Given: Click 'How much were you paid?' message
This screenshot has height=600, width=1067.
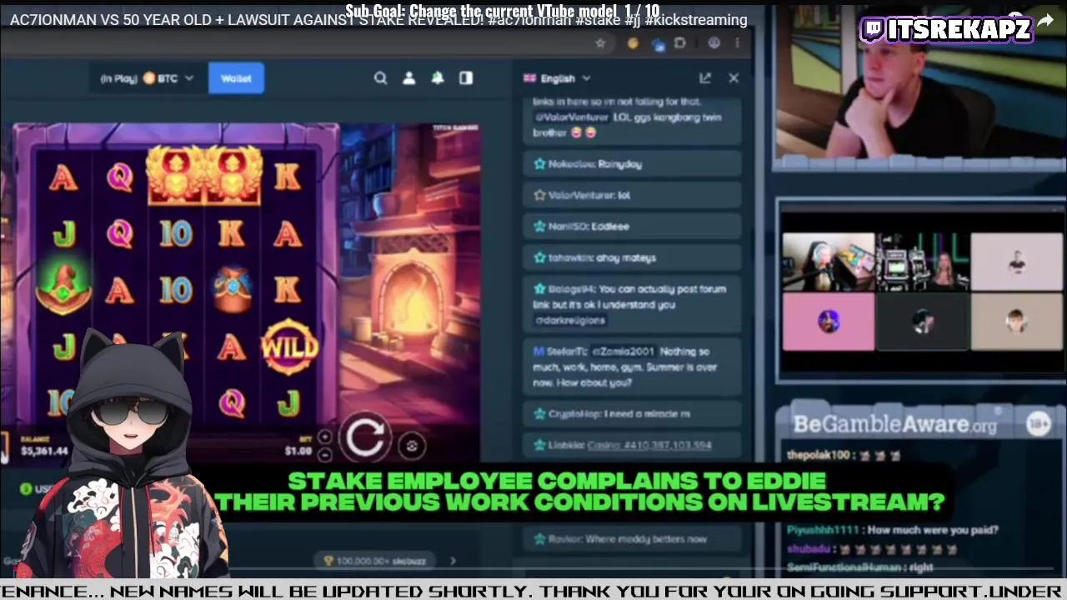Looking at the screenshot, I should pos(932,529).
